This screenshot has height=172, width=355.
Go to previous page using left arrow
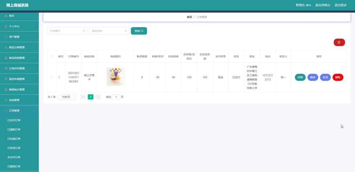83,97
